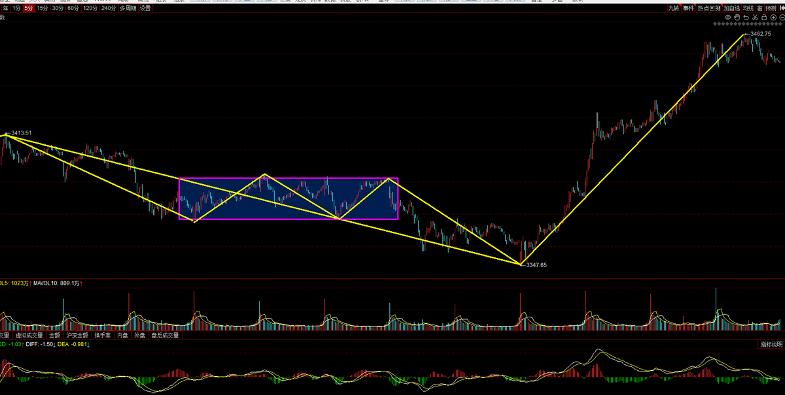The image size is (785, 395).
Task: Click the 3347.65 low price label
Action: pos(536,265)
